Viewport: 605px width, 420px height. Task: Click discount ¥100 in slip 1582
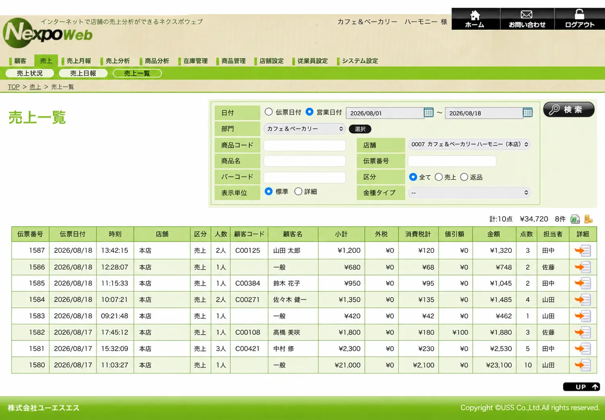point(460,332)
